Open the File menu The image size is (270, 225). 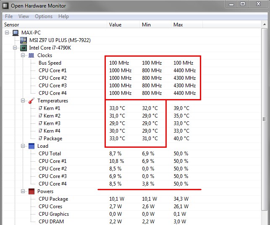(x=9, y=16)
